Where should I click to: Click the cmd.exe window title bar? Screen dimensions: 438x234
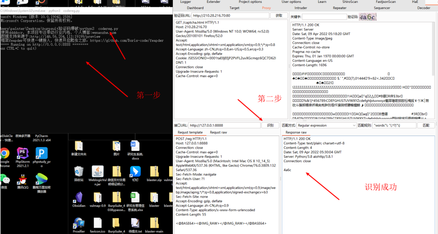86,11
